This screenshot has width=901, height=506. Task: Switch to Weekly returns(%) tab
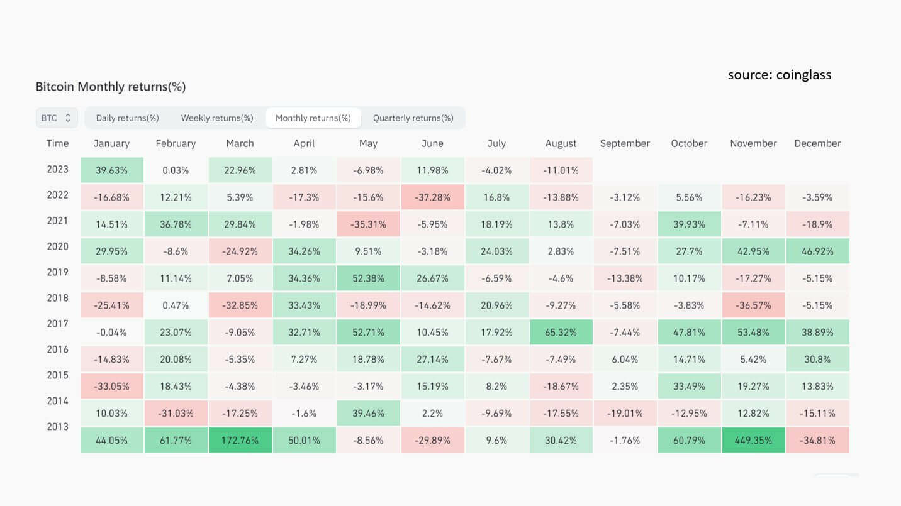coord(217,118)
